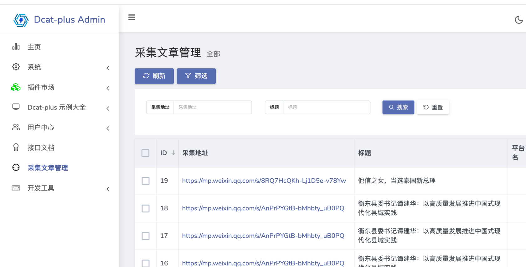Click the monitor icon beside Dcat-plus 示例大全

(16, 107)
